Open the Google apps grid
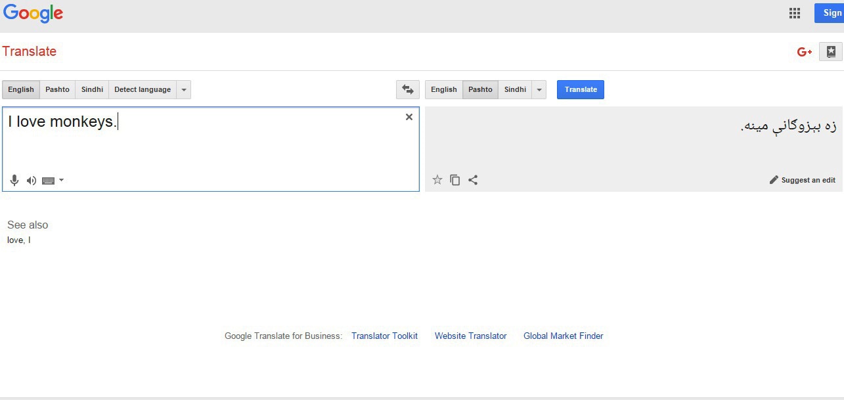The width and height of the screenshot is (844, 400). click(x=794, y=12)
